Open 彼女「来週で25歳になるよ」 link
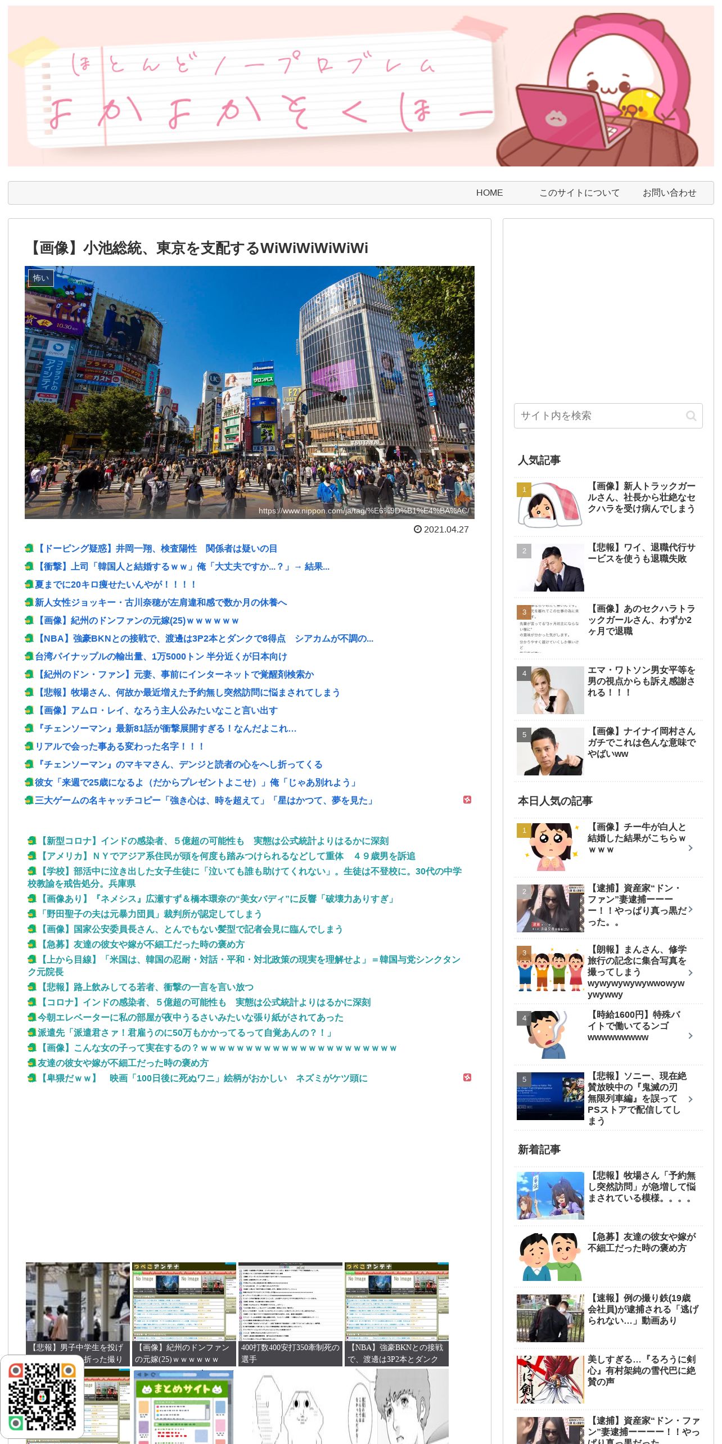Viewport: 722px width, 1444px height. 196,782
